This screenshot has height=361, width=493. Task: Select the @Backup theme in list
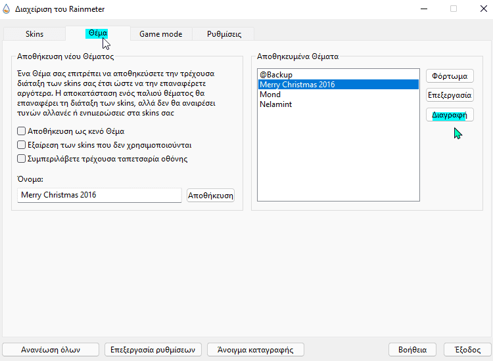pyautogui.click(x=339, y=75)
